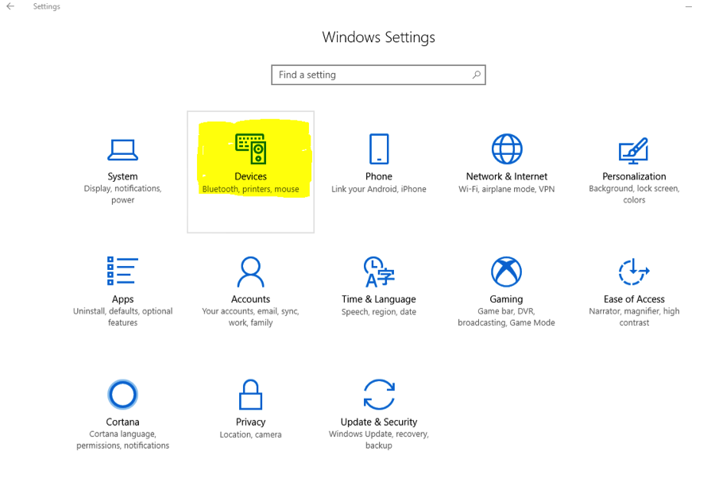Click inside the Find a setting box
This screenshot has height=490, width=715.
pyautogui.click(x=369, y=75)
